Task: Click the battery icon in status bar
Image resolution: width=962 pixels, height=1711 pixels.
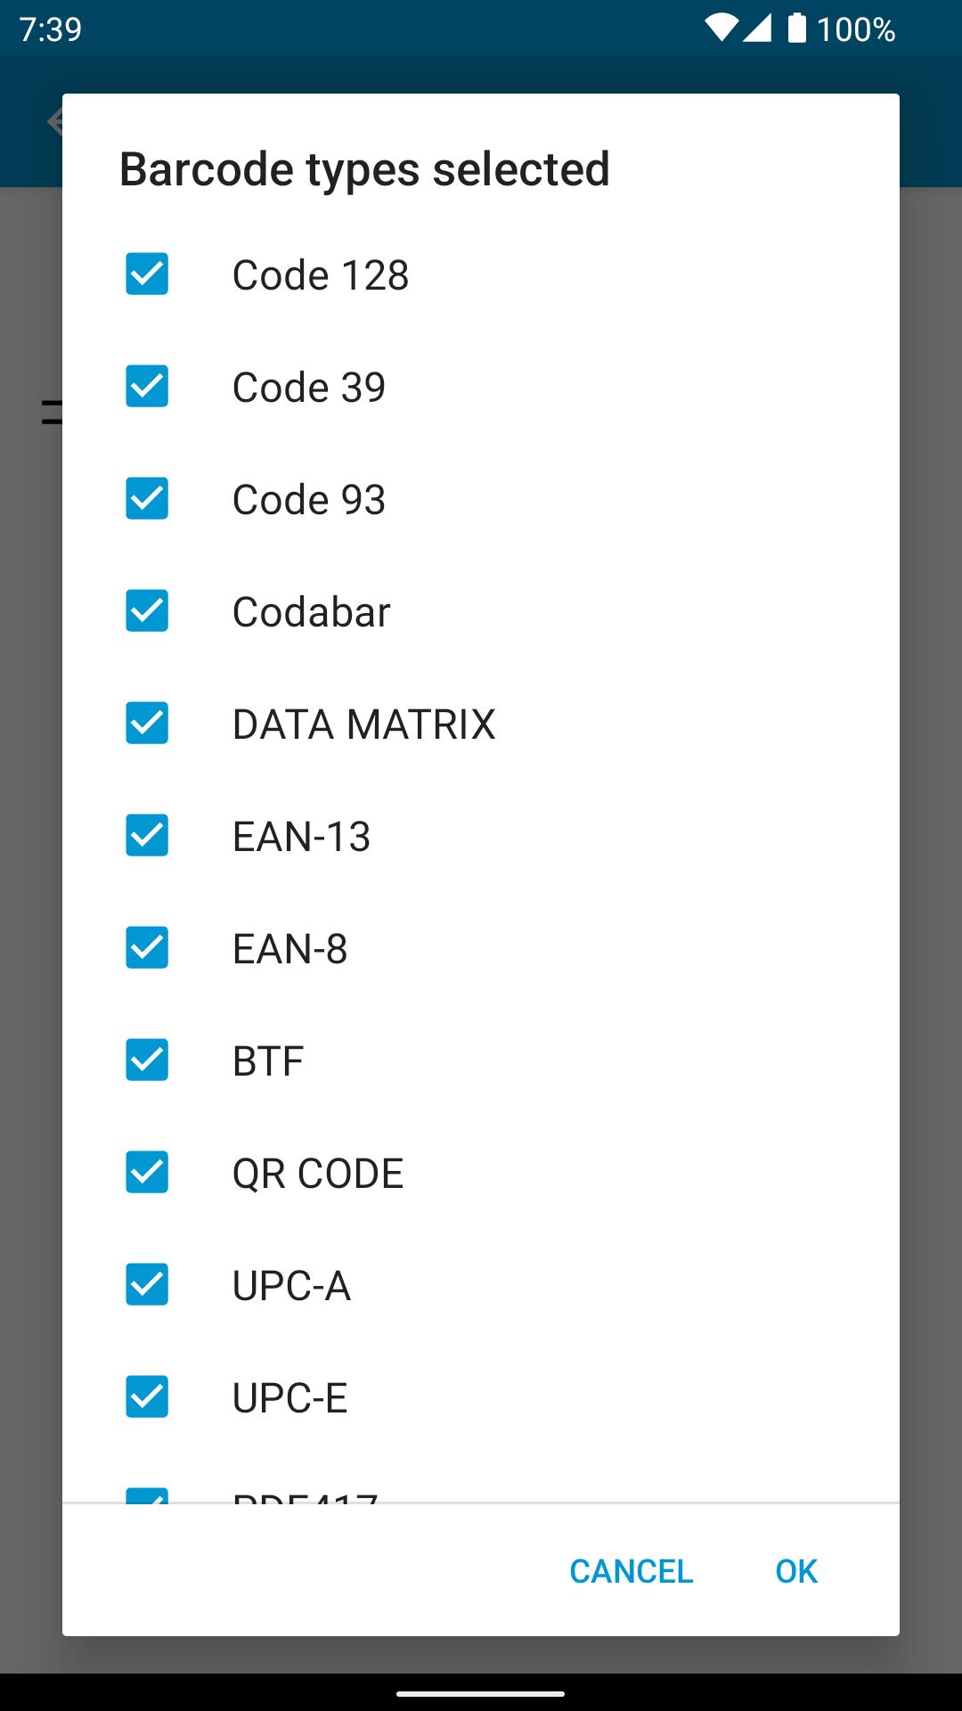Action: click(x=796, y=29)
